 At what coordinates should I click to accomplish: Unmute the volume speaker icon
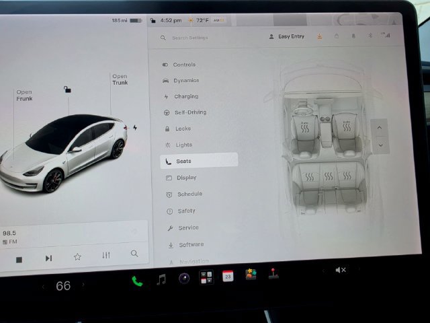pyautogui.click(x=341, y=270)
